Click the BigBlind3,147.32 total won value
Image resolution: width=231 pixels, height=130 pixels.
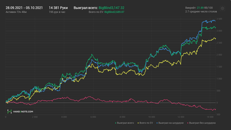(x=112, y=8)
